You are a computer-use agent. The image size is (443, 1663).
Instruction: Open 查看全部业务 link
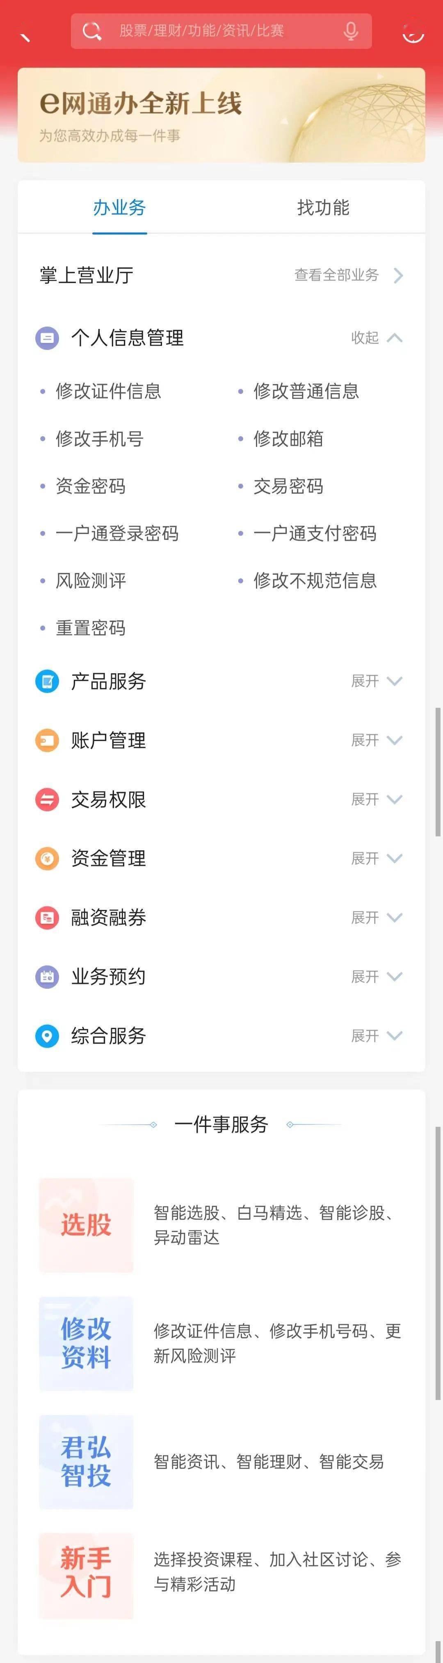(348, 275)
